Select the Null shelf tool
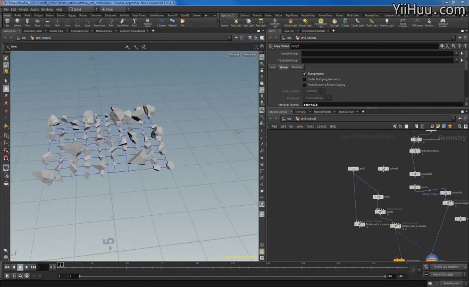The width and height of the screenshot is (469, 287). (x=57, y=22)
